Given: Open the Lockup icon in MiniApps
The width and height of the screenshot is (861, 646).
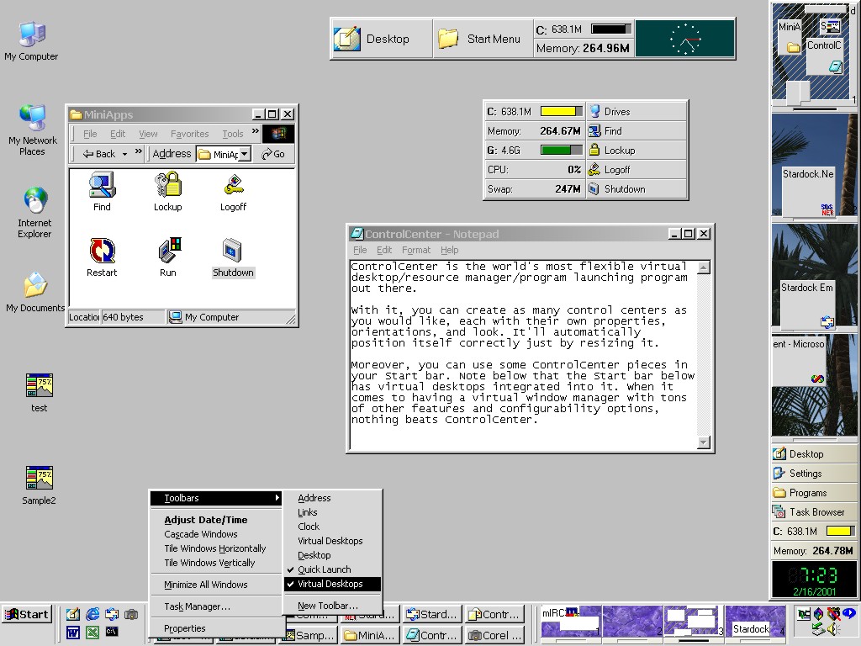Looking at the screenshot, I should [x=167, y=191].
